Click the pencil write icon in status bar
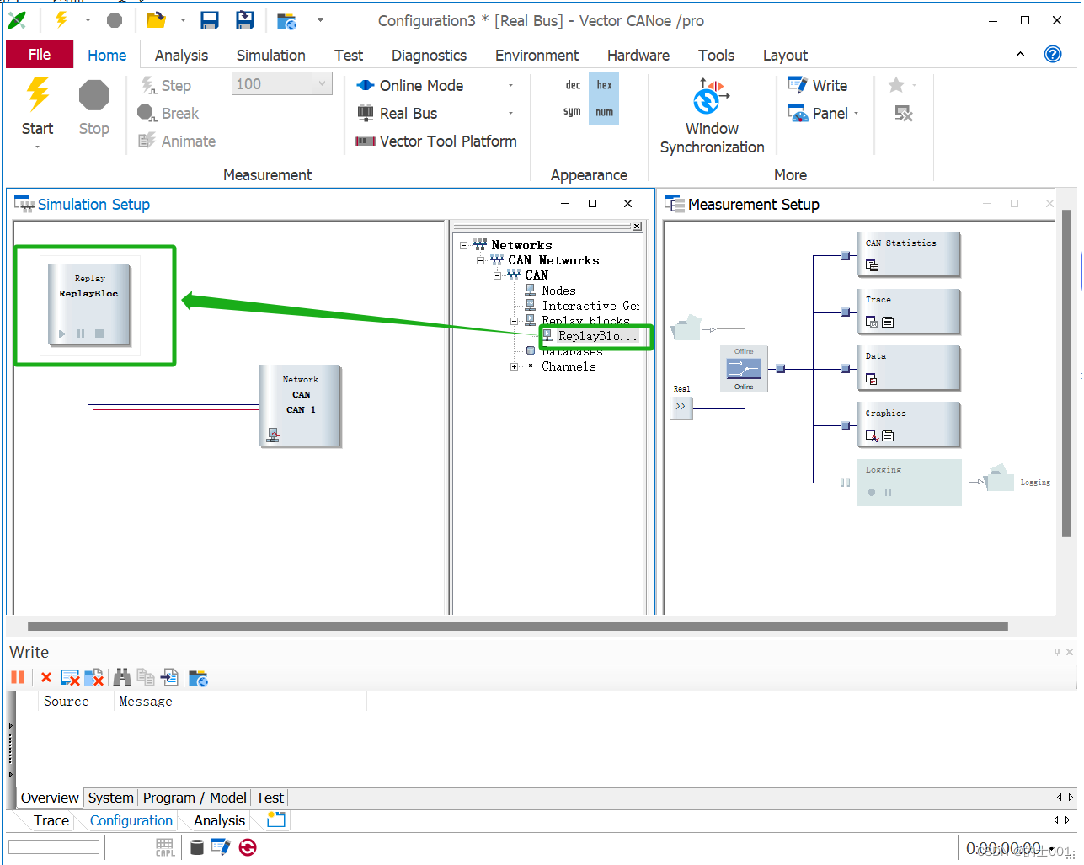The image size is (1084, 865). 221,847
